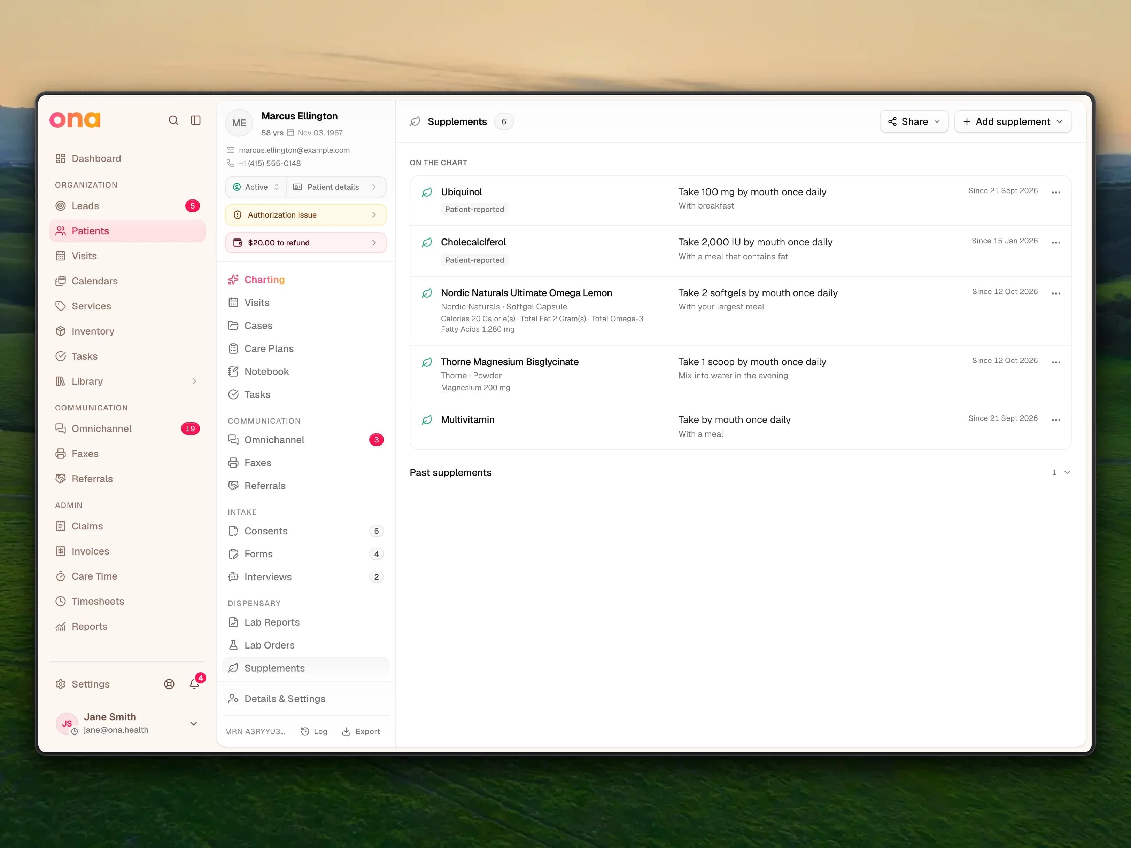This screenshot has height=848, width=1131.
Task: Open the Authorization Issue alert
Action: [306, 215]
